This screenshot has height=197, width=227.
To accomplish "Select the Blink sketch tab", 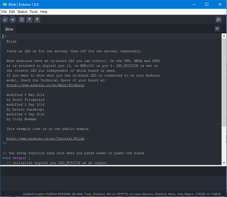I will (9, 29).
